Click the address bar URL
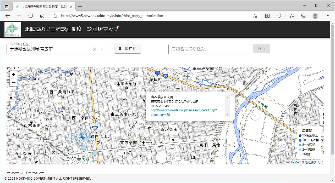Screen dimensions: 335x183 pyautogui.click(x=112, y=16)
